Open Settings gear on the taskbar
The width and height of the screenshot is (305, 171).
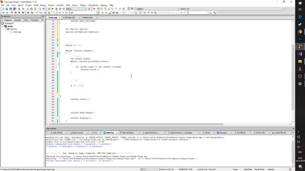point(300,84)
